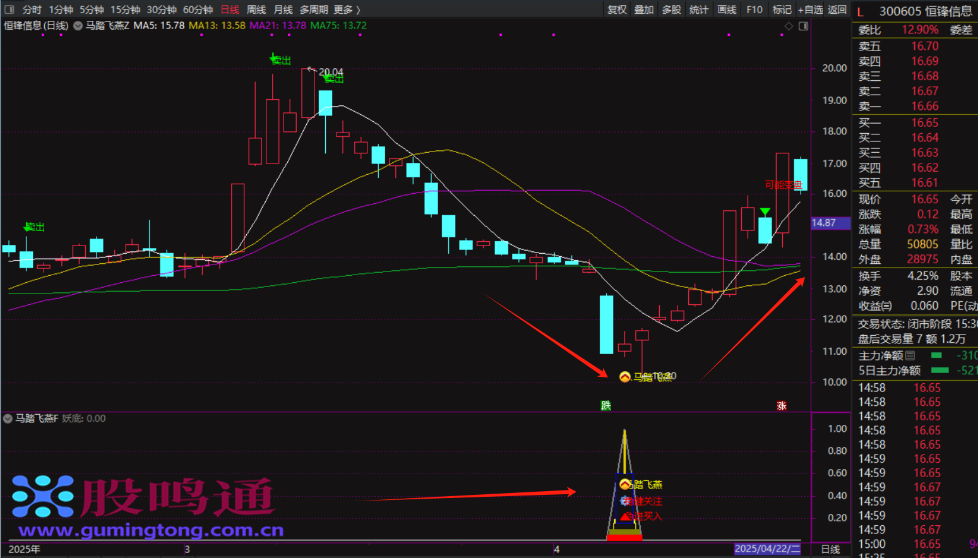Toggle the 复权 price adjustment option
978x558 pixels.
point(617,9)
